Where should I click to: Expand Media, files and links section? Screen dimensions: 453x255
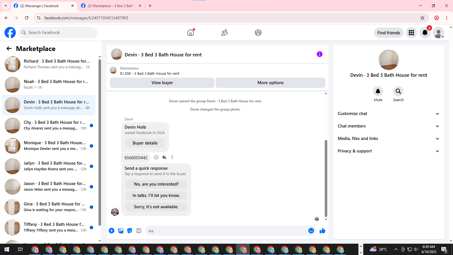pyautogui.click(x=388, y=139)
